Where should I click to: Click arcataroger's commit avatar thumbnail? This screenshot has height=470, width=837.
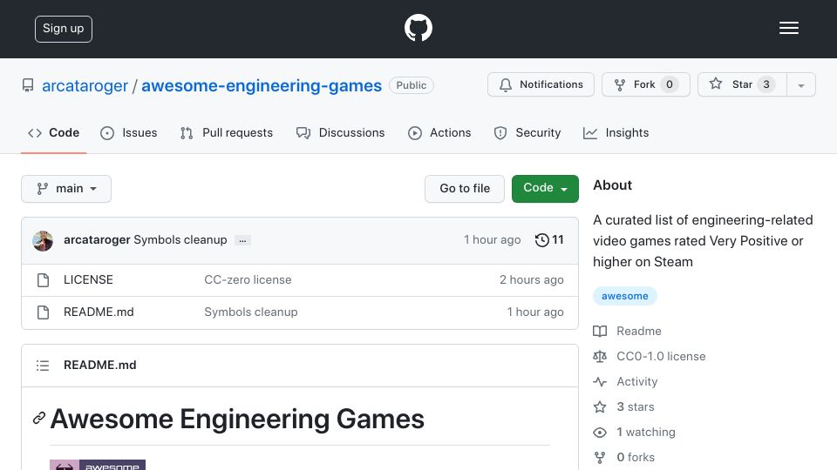click(43, 241)
